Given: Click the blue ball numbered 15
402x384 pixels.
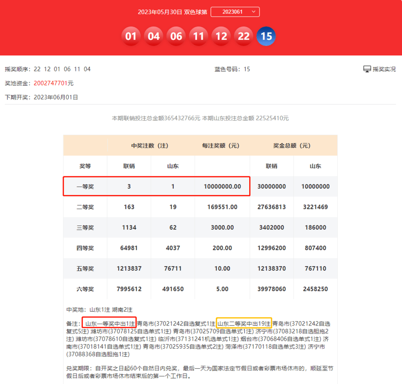Looking at the screenshot, I should pyautogui.click(x=266, y=36).
